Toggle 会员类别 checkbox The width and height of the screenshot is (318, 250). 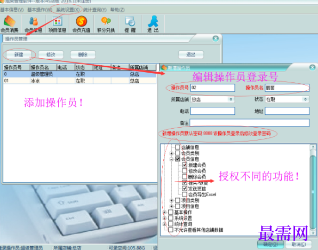pyautogui.click(x=178, y=153)
